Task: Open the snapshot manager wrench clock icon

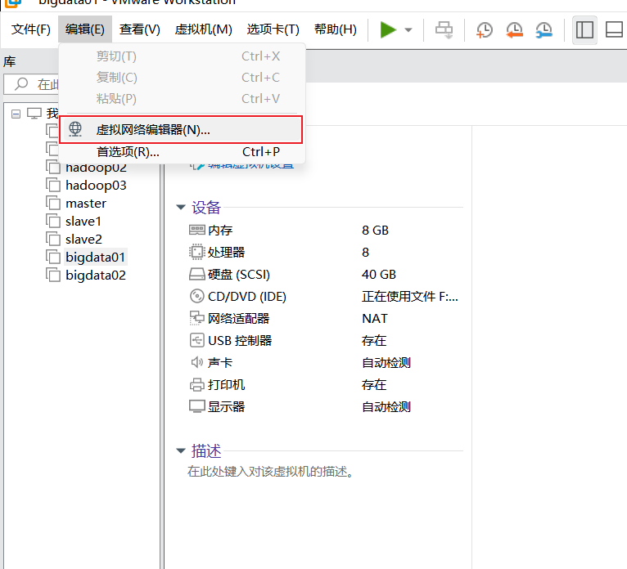Action: tap(544, 30)
